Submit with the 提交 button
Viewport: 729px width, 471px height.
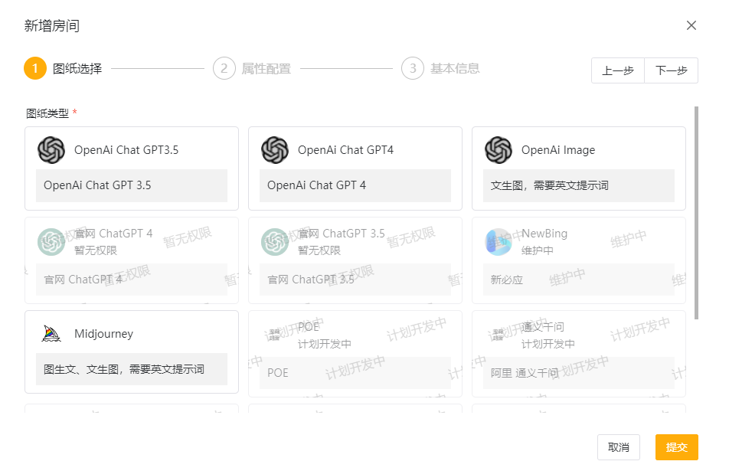(677, 447)
